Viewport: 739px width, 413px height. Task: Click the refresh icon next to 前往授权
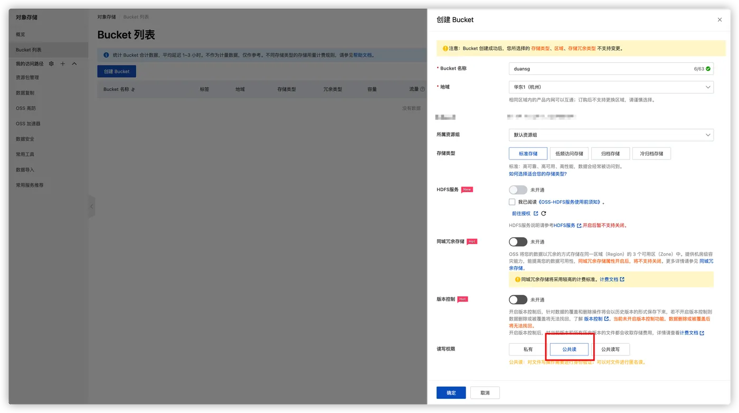click(x=544, y=213)
